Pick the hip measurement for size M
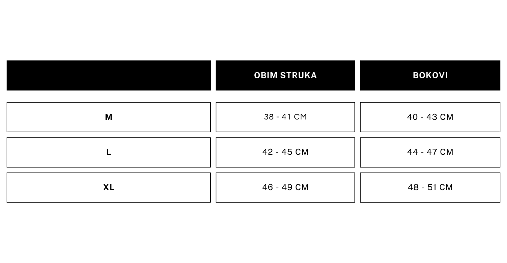507x263 pixels. click(x=430, y=117)
